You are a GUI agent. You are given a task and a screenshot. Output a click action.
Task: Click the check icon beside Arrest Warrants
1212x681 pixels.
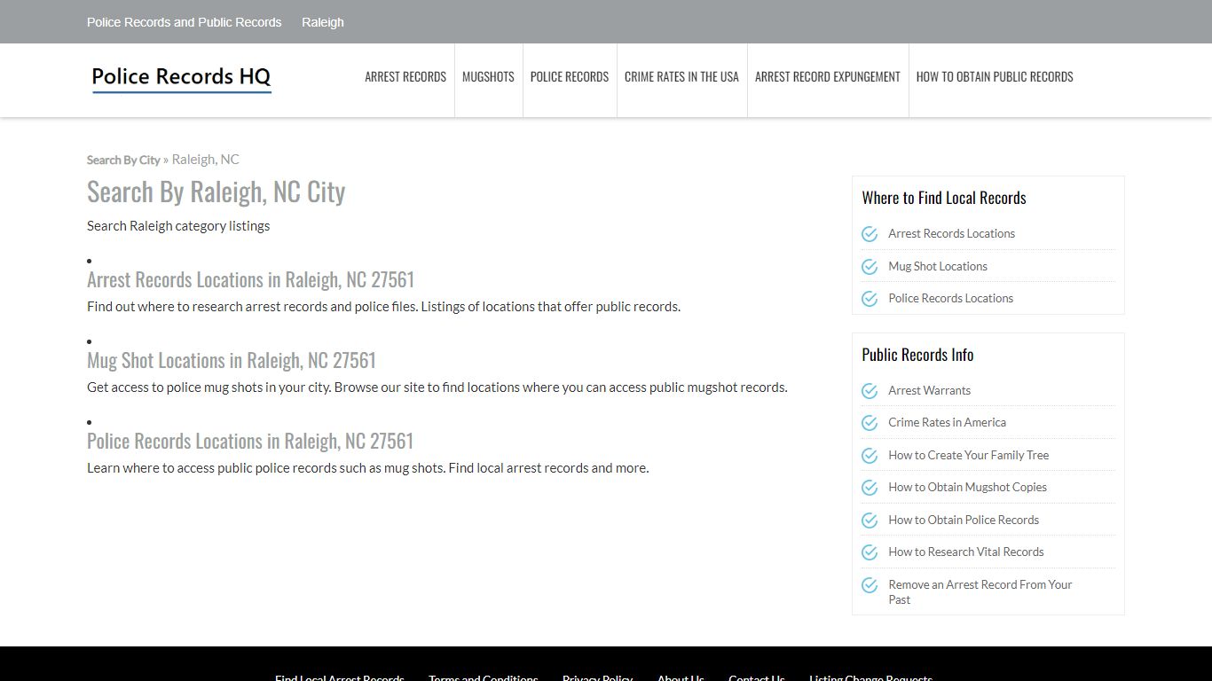click(x=870, y=391)
